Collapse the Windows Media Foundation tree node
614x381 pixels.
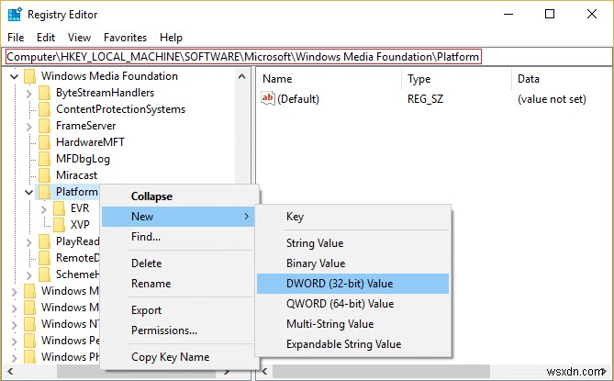pos(14,76)
